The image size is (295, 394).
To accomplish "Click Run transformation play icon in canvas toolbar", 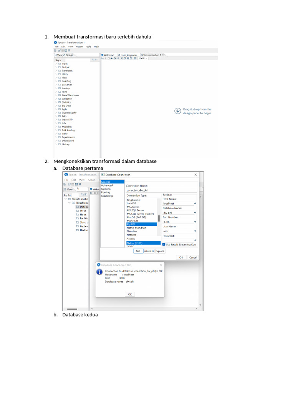I will (x=102, y=58).
